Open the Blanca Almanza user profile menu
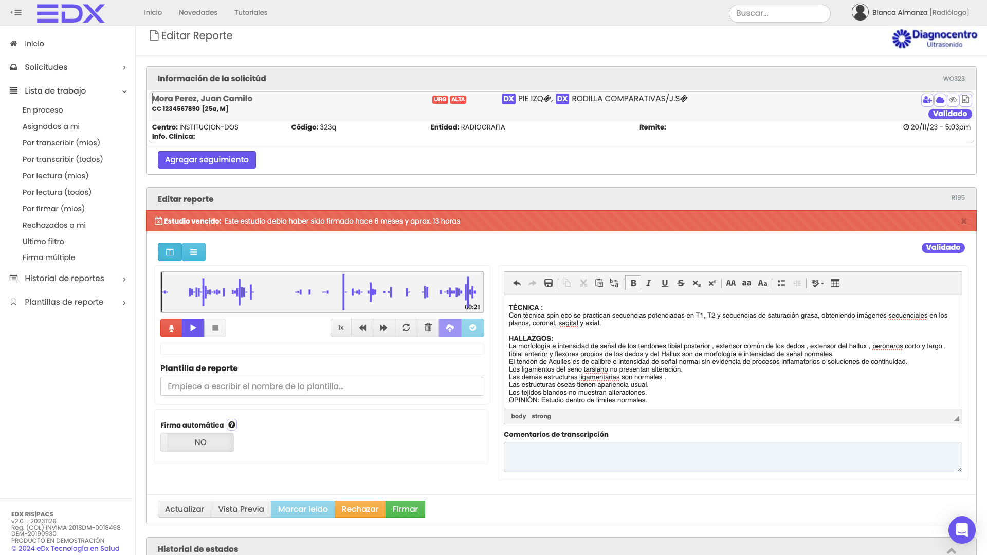The height and width of the screenshot is (555, 987). point(910,12)
